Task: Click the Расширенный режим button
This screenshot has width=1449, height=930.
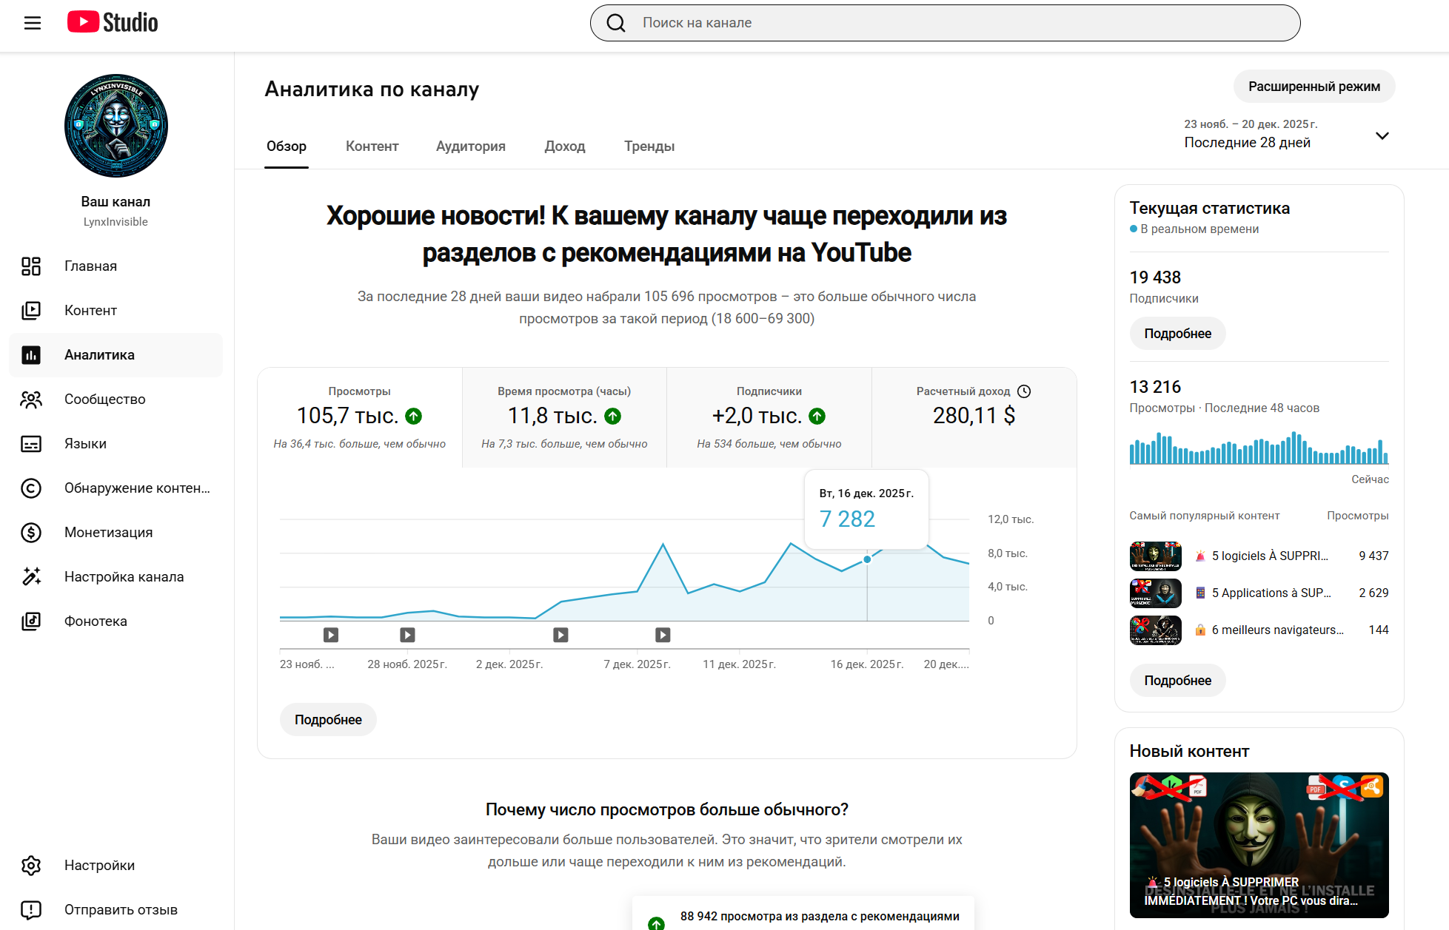Action: coord(1314,87)
